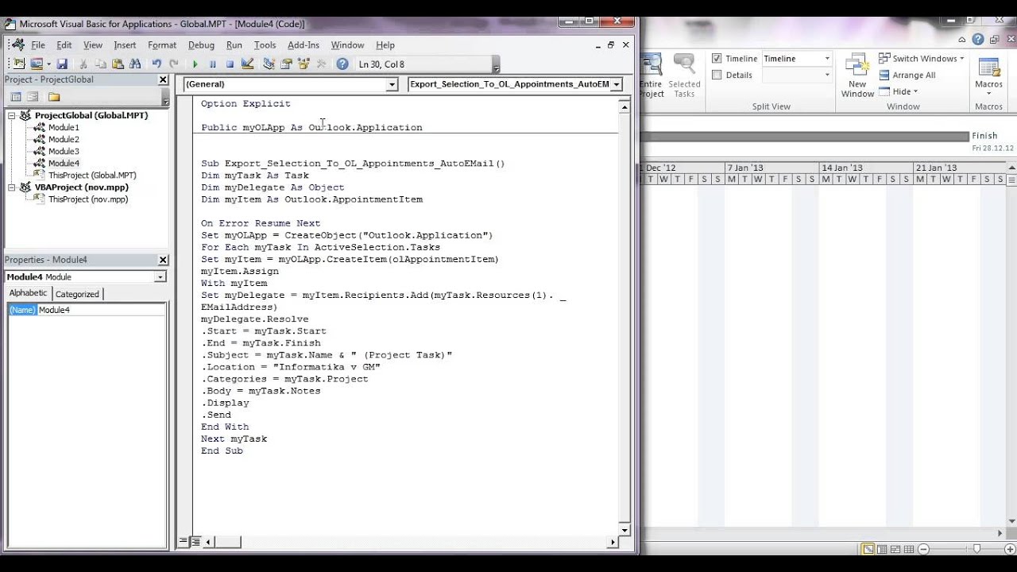
Task: Click the Reset stop square icon
Action: click(x=230, y=64)
